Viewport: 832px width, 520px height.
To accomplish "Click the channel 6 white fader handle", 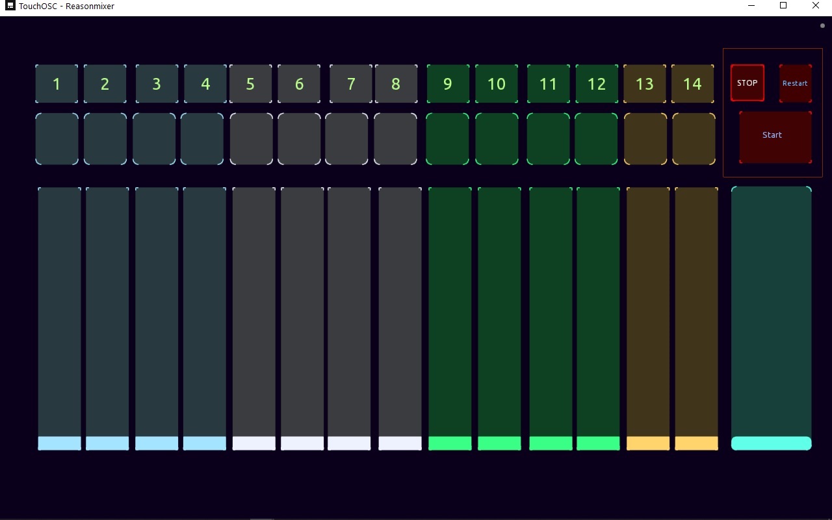I will pyautogui.click(x=302, y=443).
